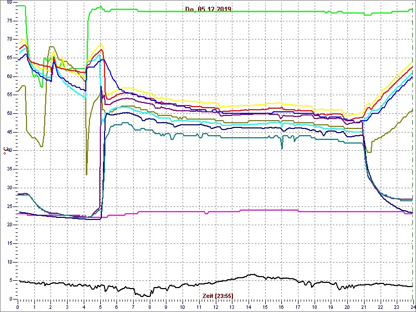The image size is (416, 312).
Task: Click the temperature axis value 30
Action: 10,188
